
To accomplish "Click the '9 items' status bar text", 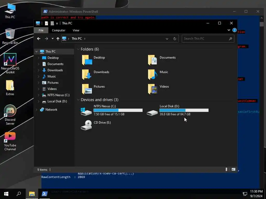I will click(x=42, y=169).
